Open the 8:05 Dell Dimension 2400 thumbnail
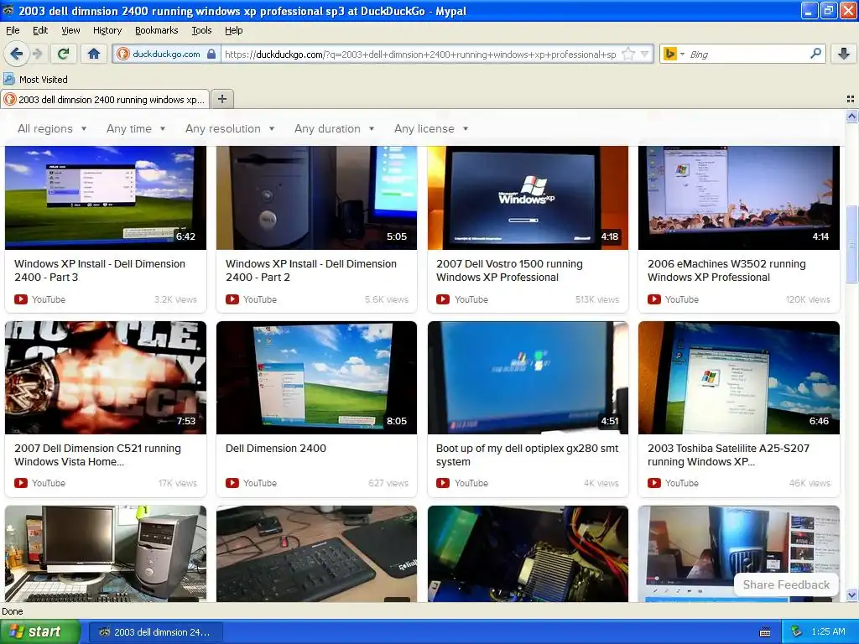This screenshot has width=859, height=644. click(x=316, y=378)
